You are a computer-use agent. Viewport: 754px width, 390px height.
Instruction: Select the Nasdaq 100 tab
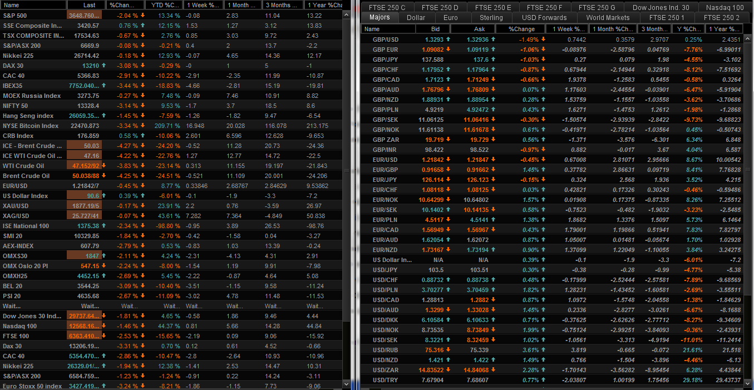click(x=724, y=7)
